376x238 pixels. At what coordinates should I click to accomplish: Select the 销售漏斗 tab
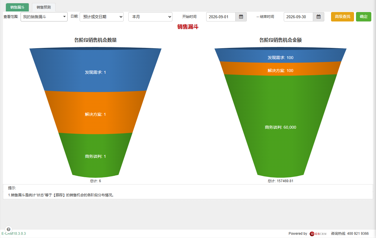coord(17,7)
